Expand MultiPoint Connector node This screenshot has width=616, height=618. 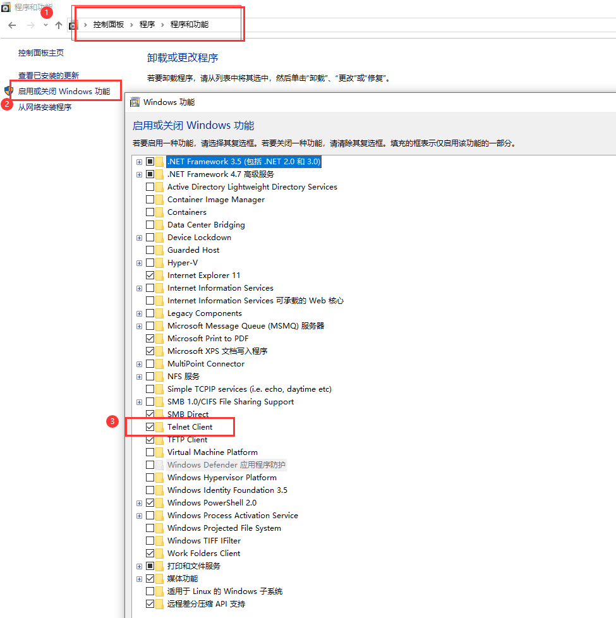[x=139, y=364]
